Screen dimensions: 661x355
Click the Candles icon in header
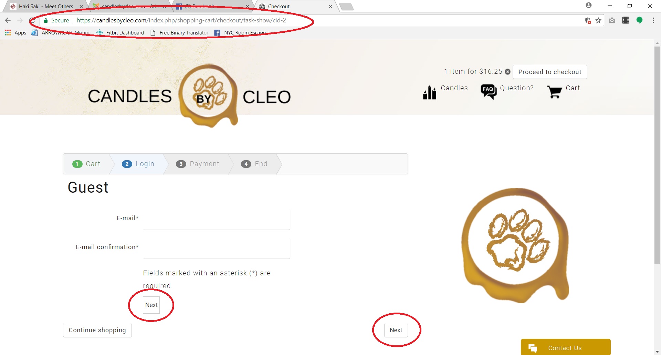pyautogui.click(x=430, y=92)
